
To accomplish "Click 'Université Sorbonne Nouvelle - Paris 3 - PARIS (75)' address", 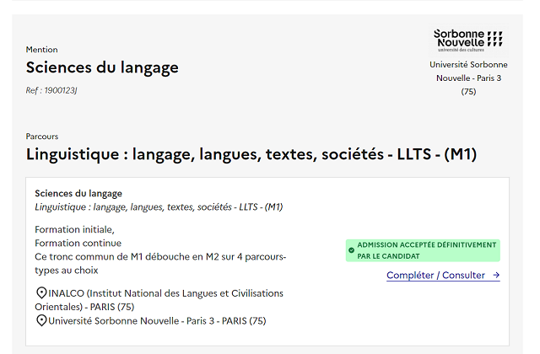I will coord(157,321).
